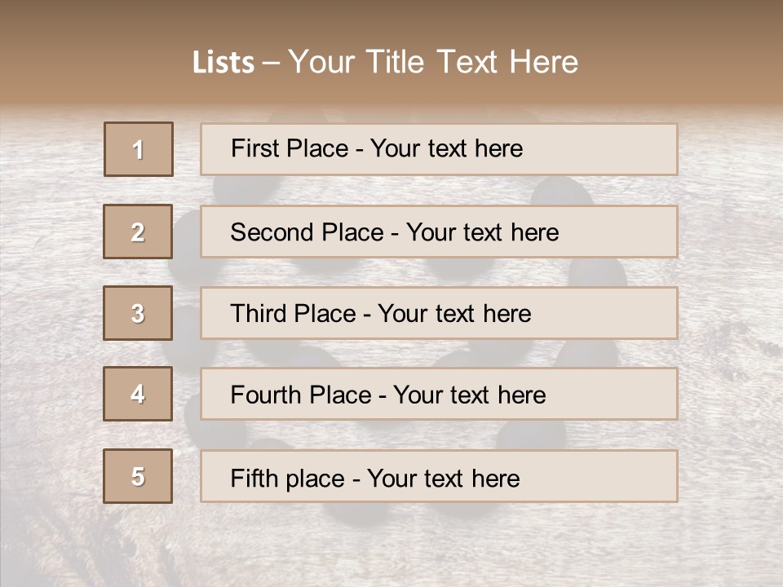Select the number 5 box
The image size is (783, 587).
138,476
